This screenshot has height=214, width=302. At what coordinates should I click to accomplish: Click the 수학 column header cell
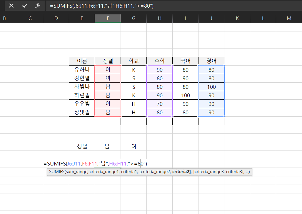[159, 61]
